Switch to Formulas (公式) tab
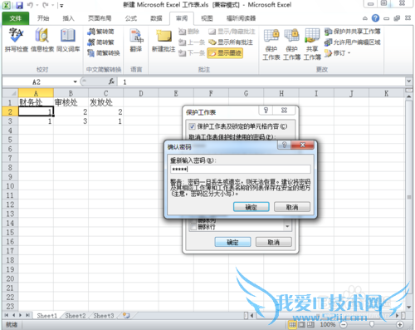This screenshot has width=415, height=330. (x=131, y=18)
